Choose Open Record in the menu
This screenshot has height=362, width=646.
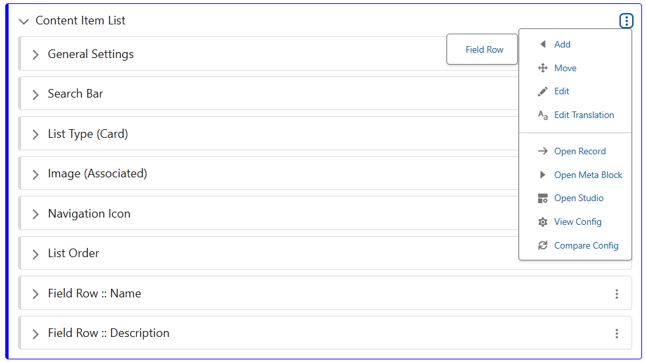(579, 151)
